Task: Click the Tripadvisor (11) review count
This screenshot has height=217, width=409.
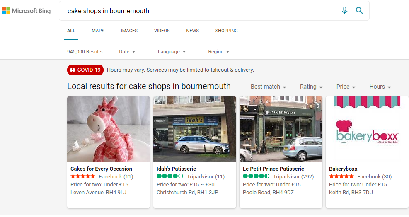Action: tap(206, 176)
